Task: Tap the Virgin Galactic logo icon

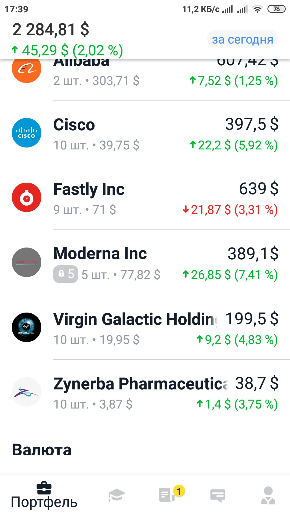Action: pyautogui.click(x=27, y=327)
